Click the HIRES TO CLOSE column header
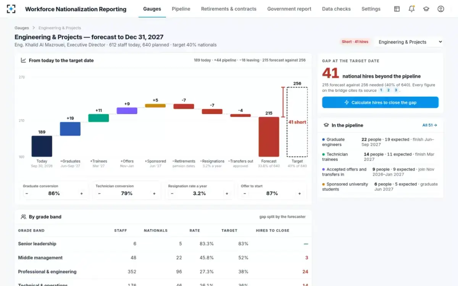 pyautogui.click(x=273, y=230)
